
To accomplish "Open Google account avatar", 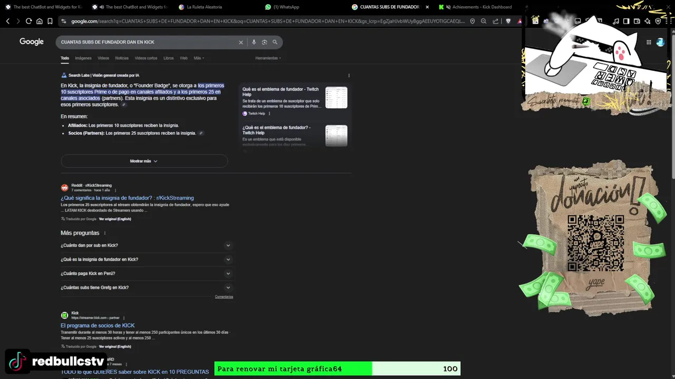I will pyautogui.click(x=660, y=42).
